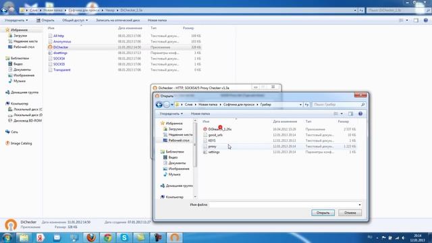
Task: Toggle the Explorer preview pane icon
Action: (x=416, y=20)
